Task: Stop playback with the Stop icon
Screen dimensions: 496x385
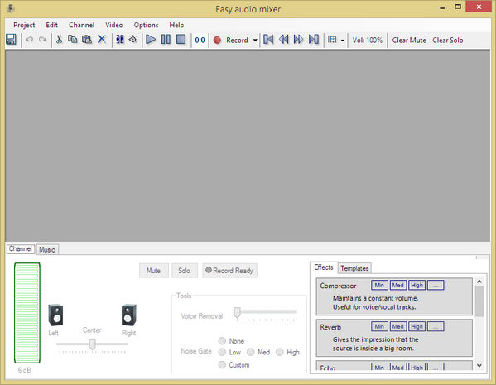Action: coord(181,40)
